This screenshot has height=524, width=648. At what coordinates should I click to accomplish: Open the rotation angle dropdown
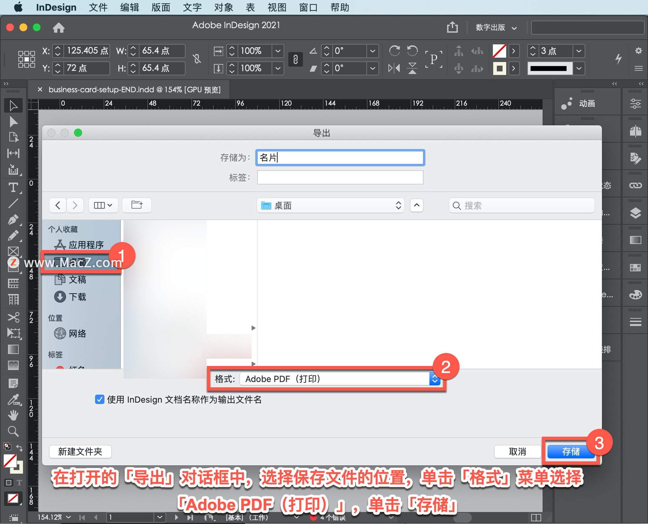click(x=372, y=51)
